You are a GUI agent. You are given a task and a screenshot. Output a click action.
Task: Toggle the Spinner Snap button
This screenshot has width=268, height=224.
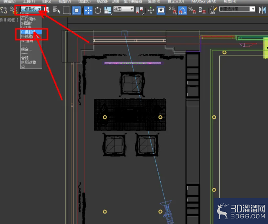pyautogui.click(x=202, y=10)
